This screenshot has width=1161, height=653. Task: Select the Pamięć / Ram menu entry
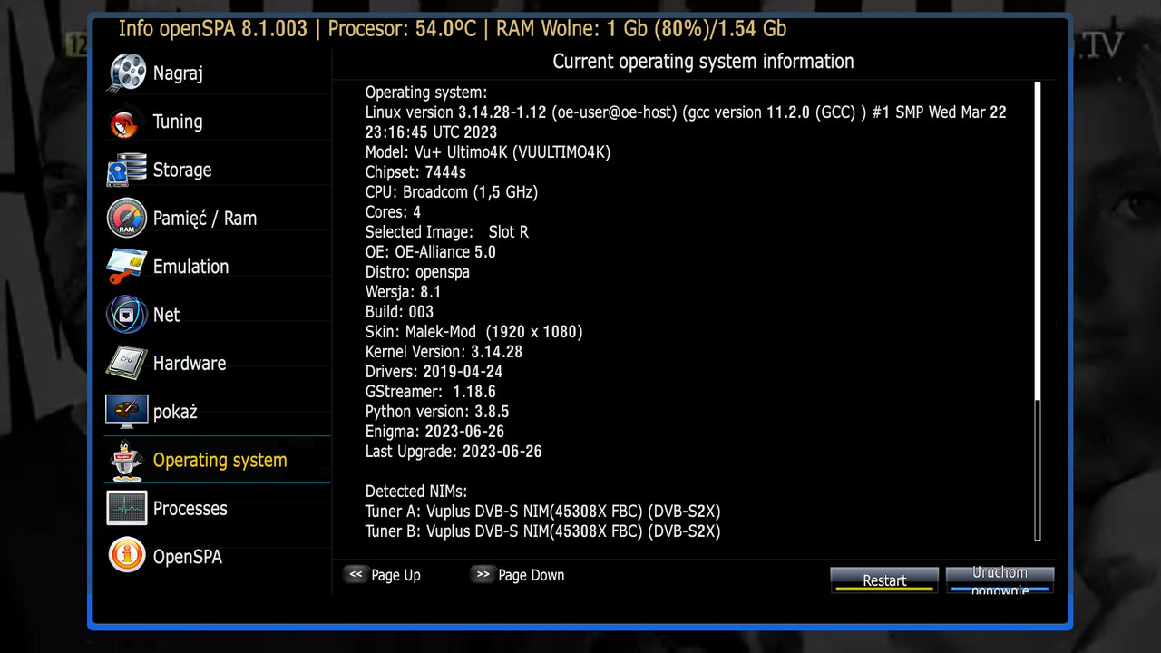[x=218, y=218]
